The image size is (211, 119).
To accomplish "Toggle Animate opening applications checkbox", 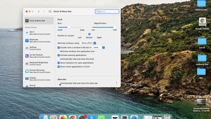I will point(59,55).
